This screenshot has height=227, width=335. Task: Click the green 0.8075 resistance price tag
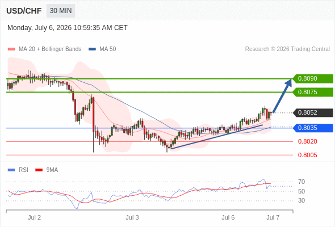coord(313,93)
